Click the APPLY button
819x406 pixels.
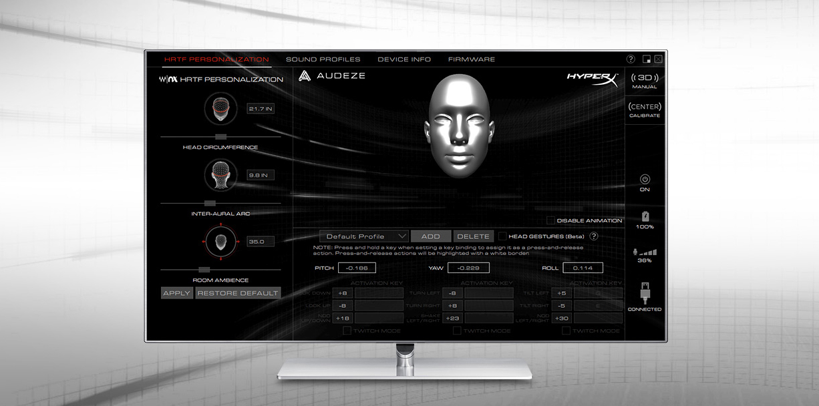(x=177, y=293)
